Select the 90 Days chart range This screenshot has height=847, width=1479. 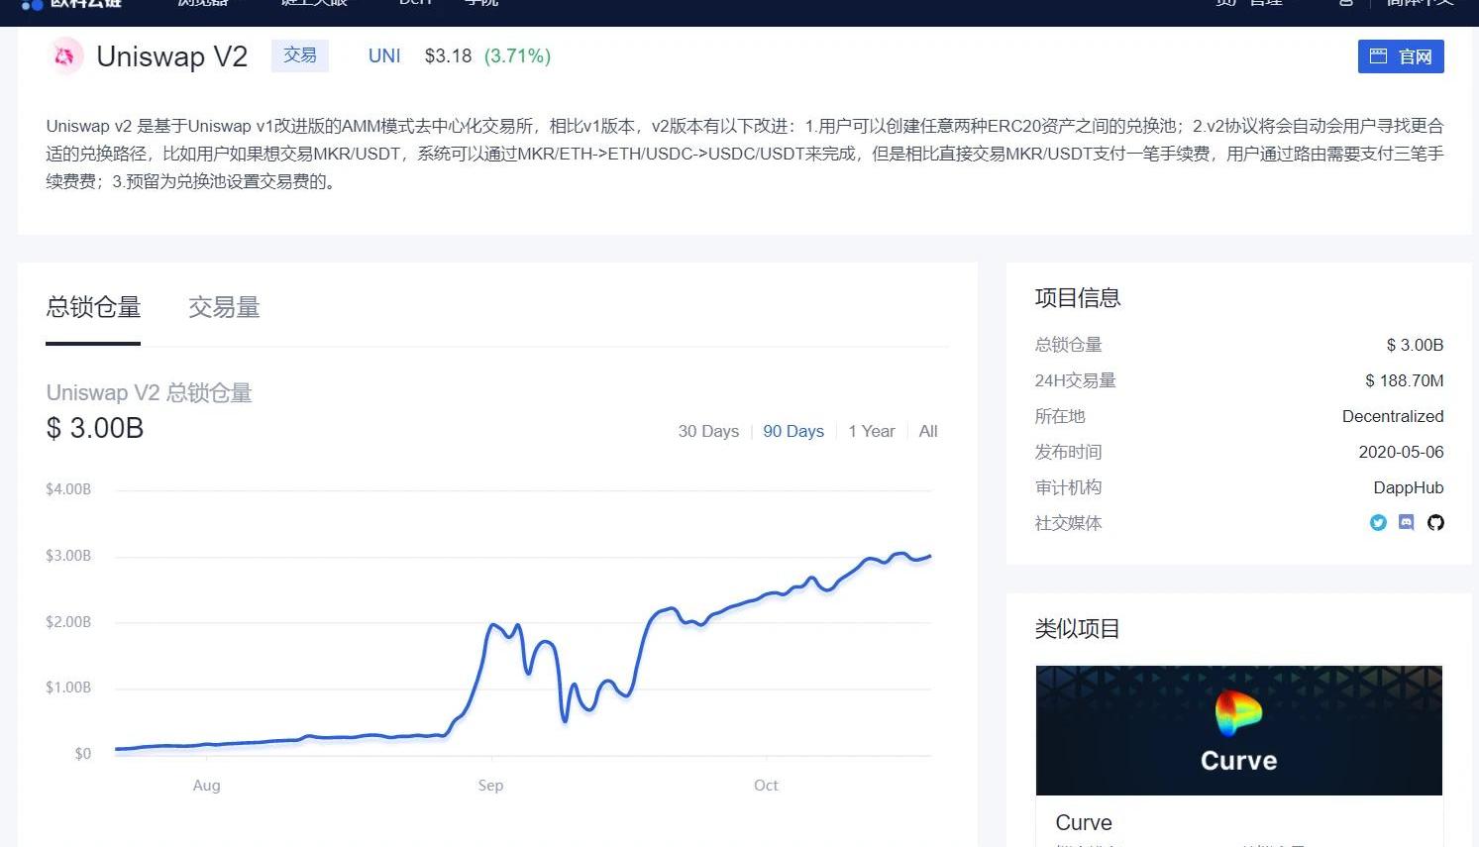point(793,431)
